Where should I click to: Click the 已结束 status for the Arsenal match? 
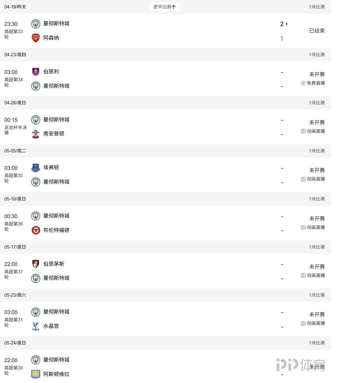click(317, 31)
